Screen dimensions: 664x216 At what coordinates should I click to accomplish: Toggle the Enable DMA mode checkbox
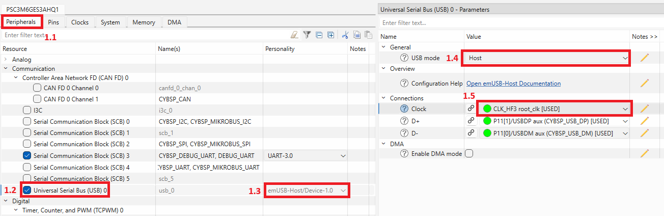pyautogui.click(x=469, y=154)
